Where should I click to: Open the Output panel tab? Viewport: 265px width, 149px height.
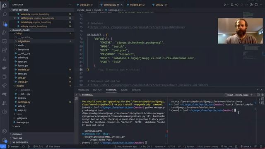97,90
